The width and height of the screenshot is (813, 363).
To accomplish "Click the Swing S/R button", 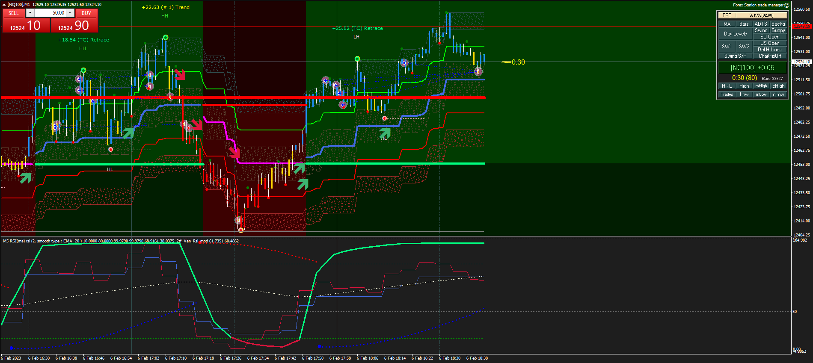I will 736,56.
